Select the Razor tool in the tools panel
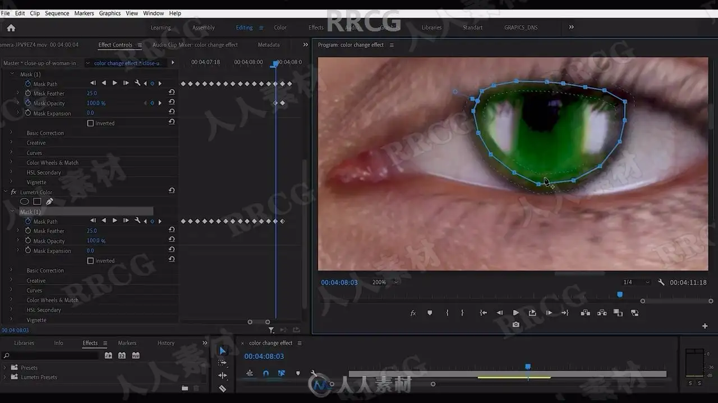718x403 pixels. (223, 388)
